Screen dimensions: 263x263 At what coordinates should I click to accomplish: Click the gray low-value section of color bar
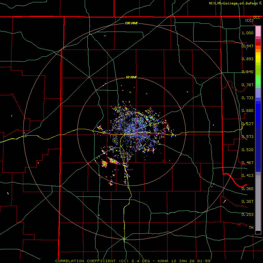pos(258,203)
